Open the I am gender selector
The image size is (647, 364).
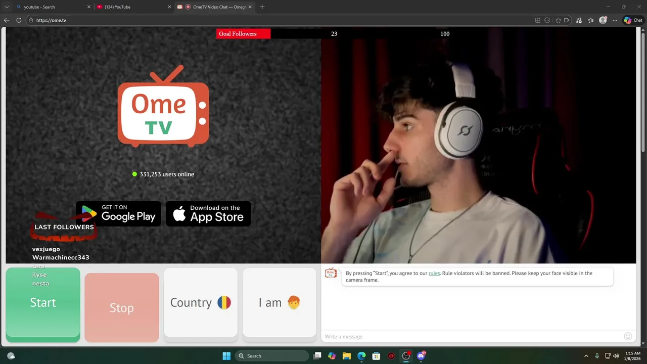pyautogui.click(x=280, y=302)
